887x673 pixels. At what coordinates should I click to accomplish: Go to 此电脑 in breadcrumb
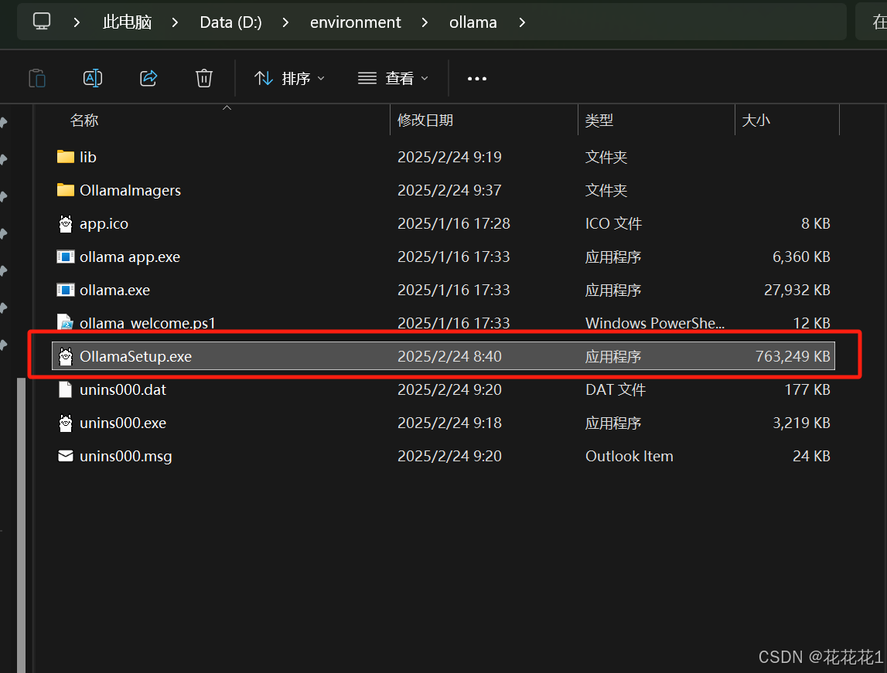pos(128,22)
